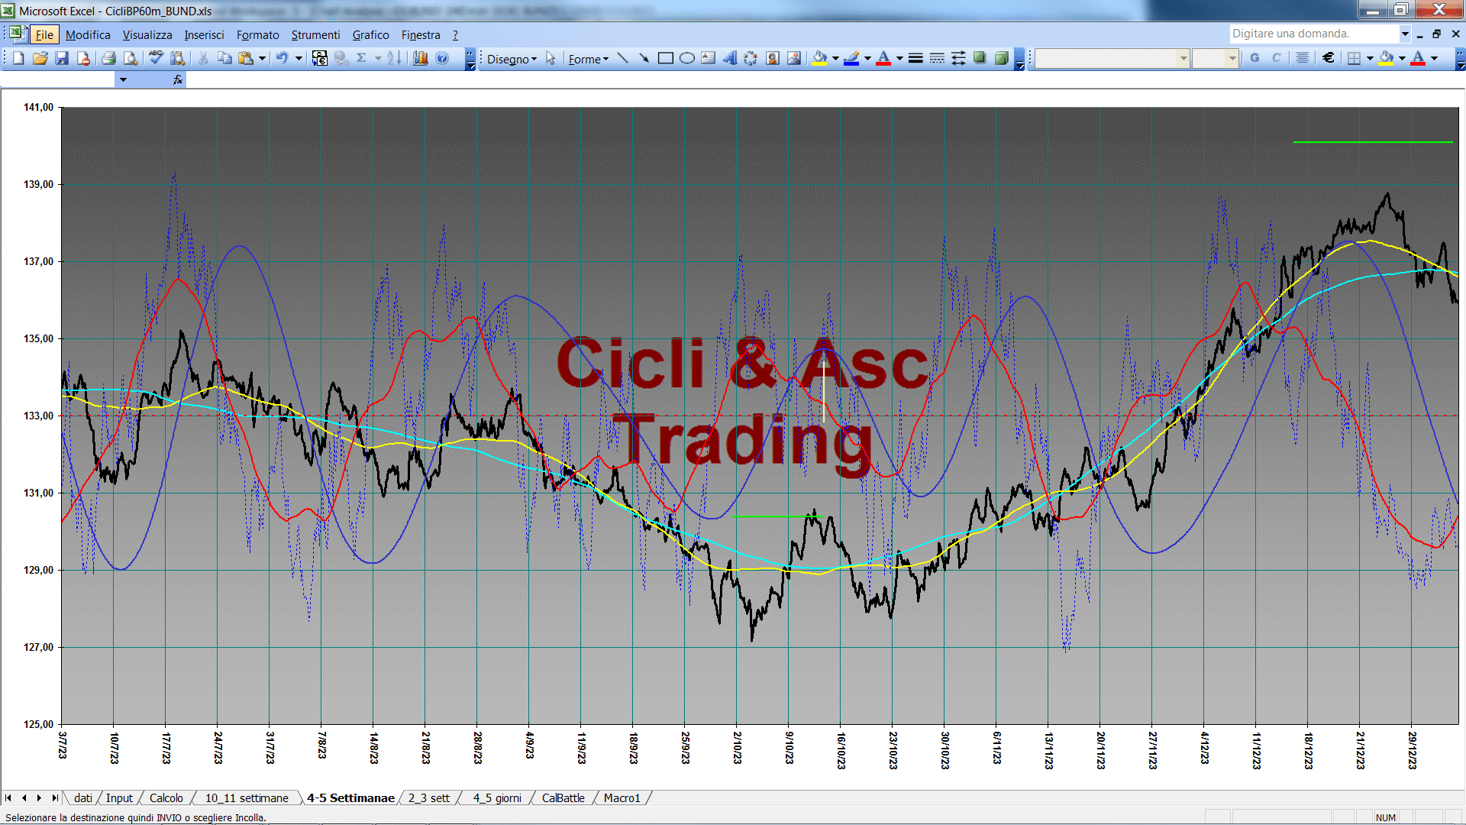The width and height of the screenshot is (1466, 825).
Task: Insert a picture from file
Action: coord(793,58)
